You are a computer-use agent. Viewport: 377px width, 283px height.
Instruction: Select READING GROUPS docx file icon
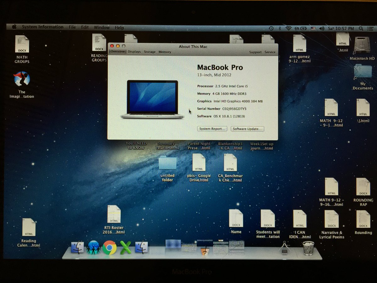(x=99, y=42)
